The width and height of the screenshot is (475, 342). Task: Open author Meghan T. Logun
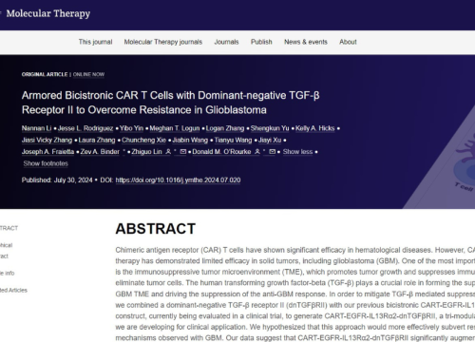pos(175,128)
